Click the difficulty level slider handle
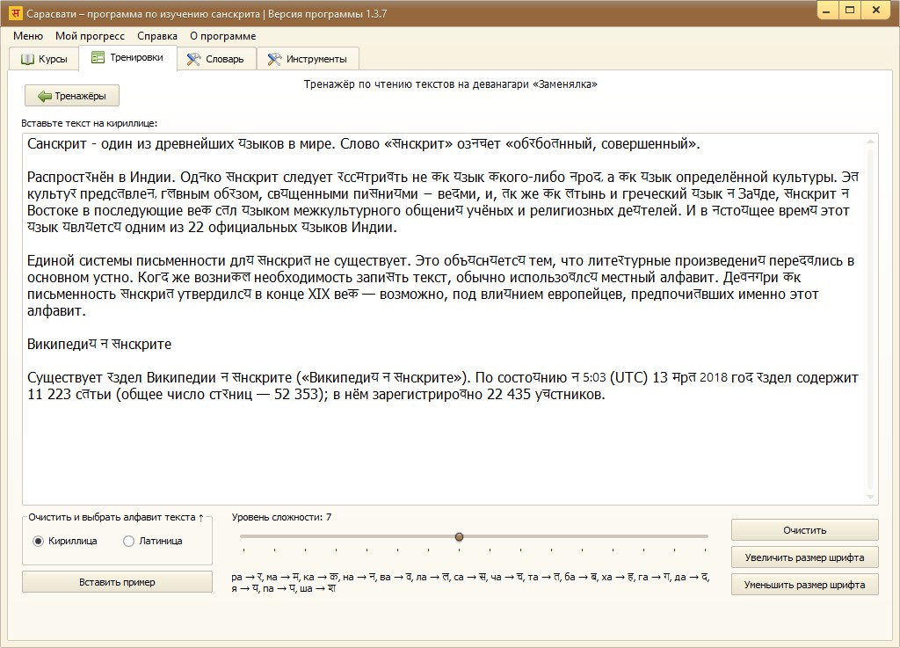 pos(459,536)
